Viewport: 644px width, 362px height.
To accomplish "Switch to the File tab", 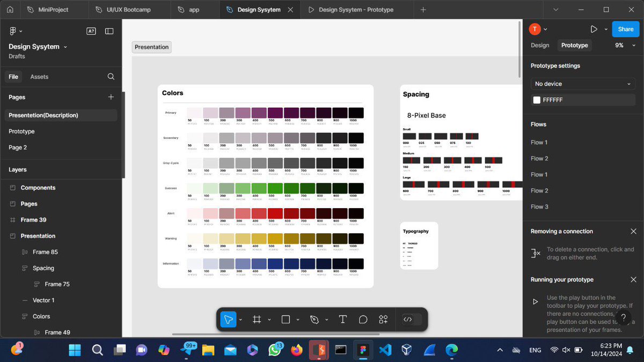I will tap(13, 77).
